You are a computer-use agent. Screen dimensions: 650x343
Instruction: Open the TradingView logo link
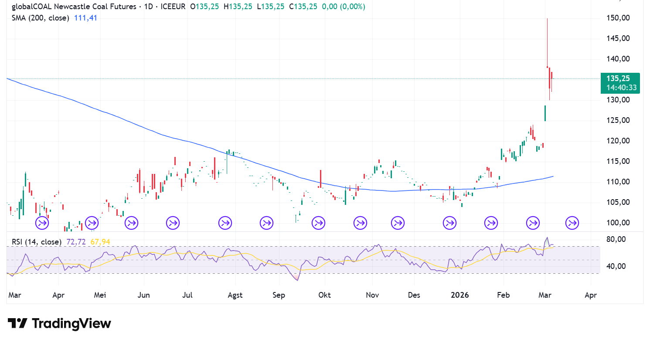click(x=59, y=323)
